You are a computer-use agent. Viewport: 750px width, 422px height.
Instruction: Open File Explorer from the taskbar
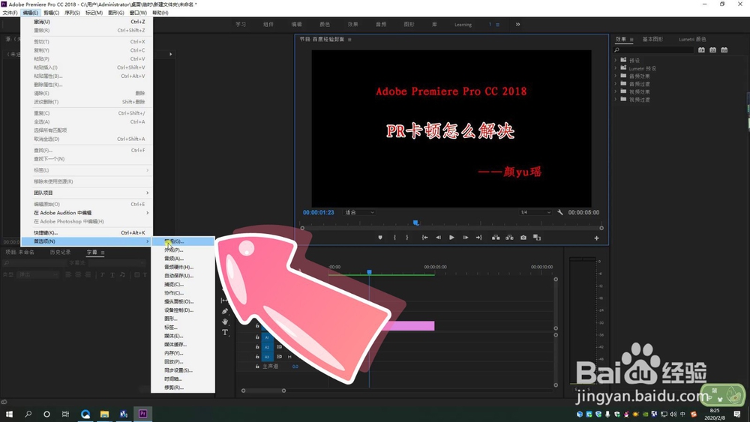pos(104,414)
